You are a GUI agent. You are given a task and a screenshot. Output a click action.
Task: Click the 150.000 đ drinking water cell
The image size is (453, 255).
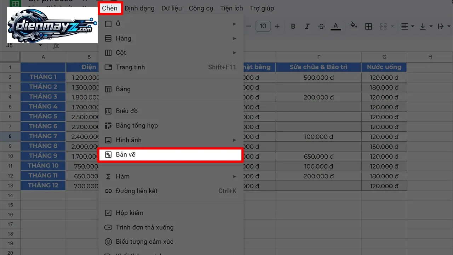(384, 146)
